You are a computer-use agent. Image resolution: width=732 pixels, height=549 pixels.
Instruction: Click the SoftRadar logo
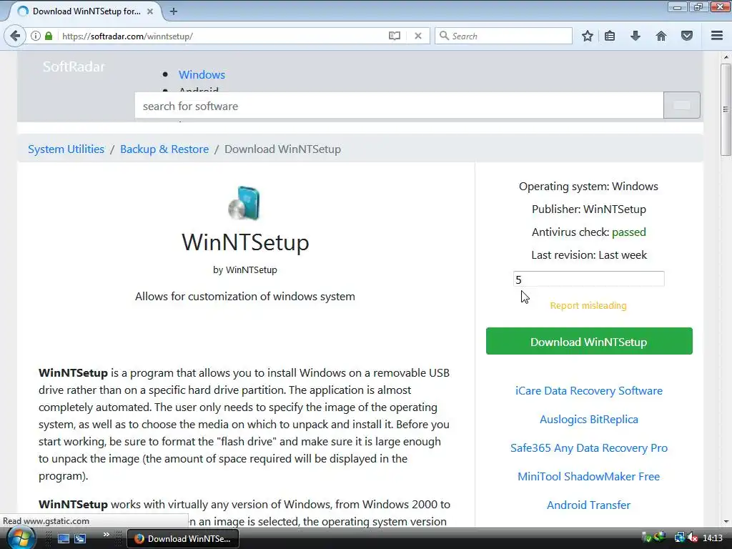[x=74, y=66]
